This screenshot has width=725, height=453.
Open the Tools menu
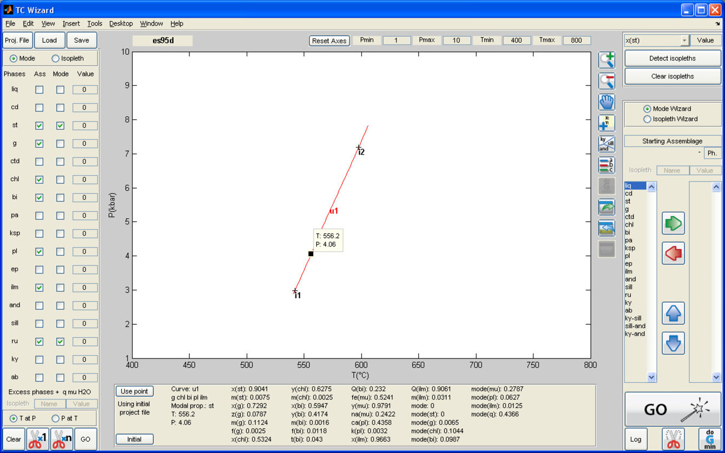pos(95,24)
